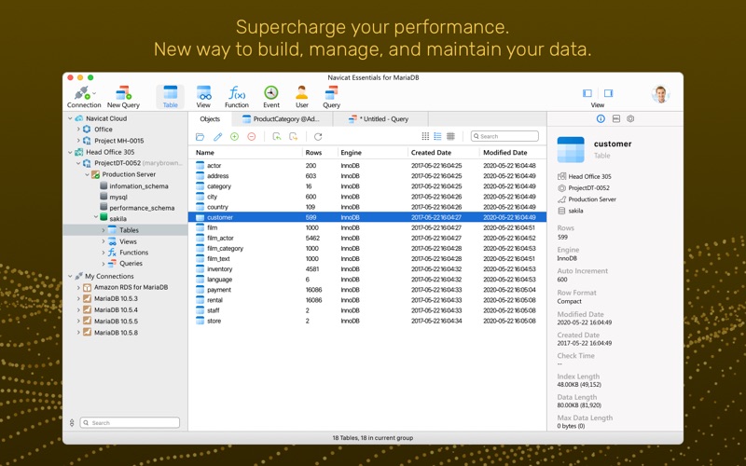This screenshot has width=746, height=466.
Task: Click the red Delete Table minus icon
Action: click(x=252, y=136)
